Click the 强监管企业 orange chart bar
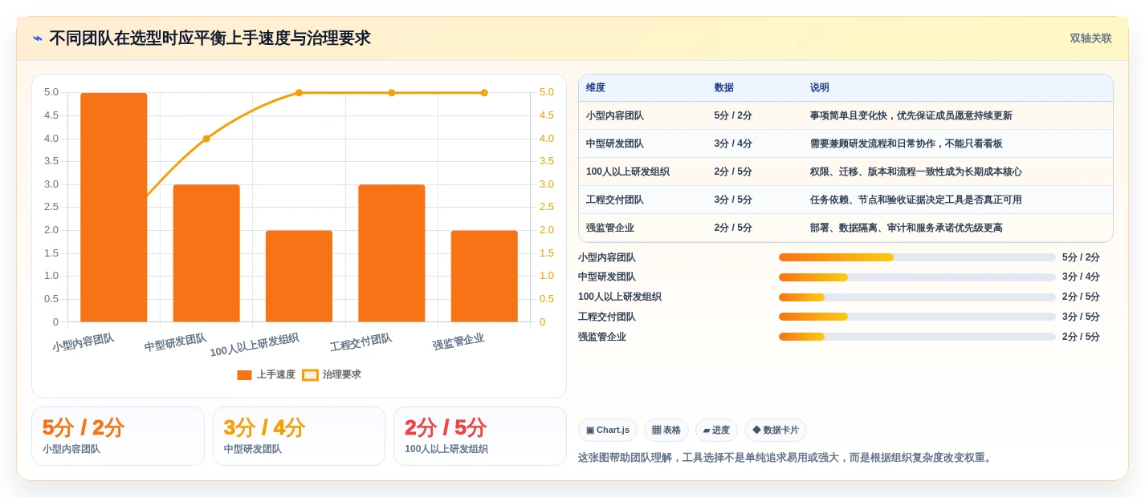1145x497 pixels. [484, 277]
